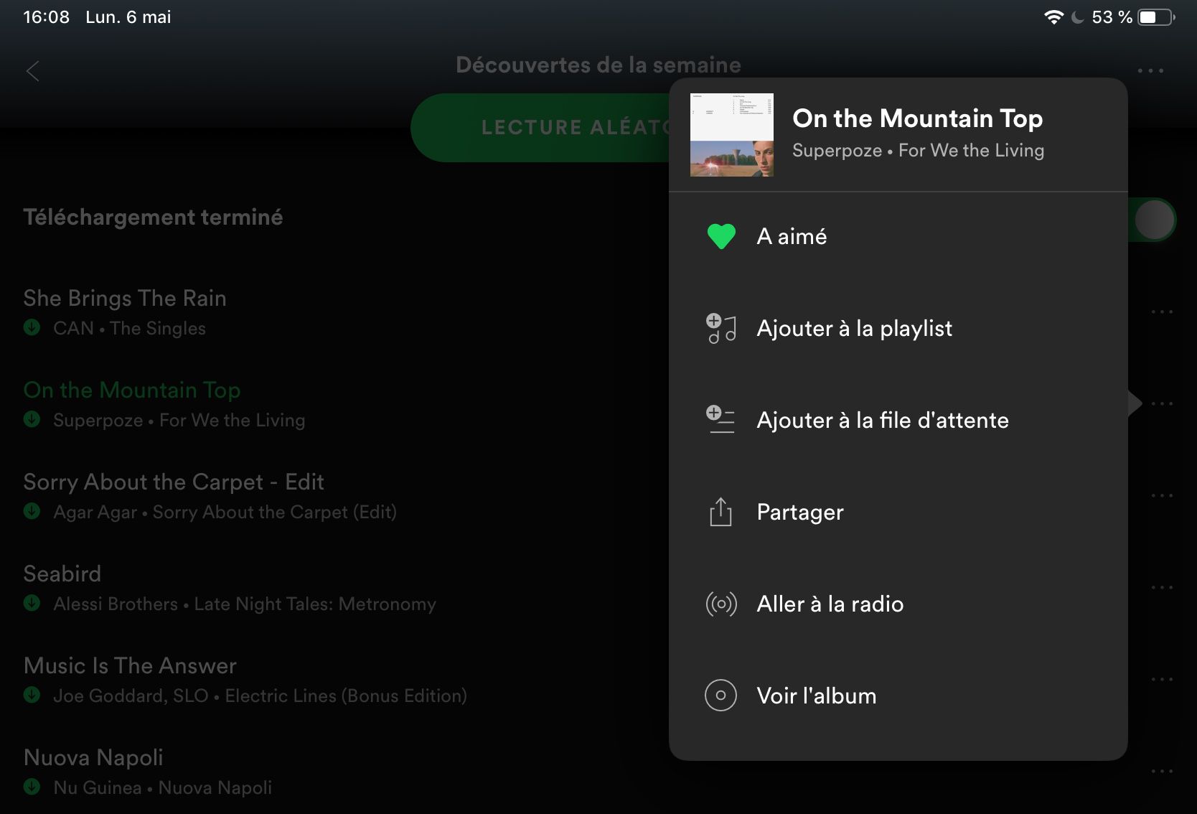Open the playlist options menu at top right

(x=1151, y=70)
